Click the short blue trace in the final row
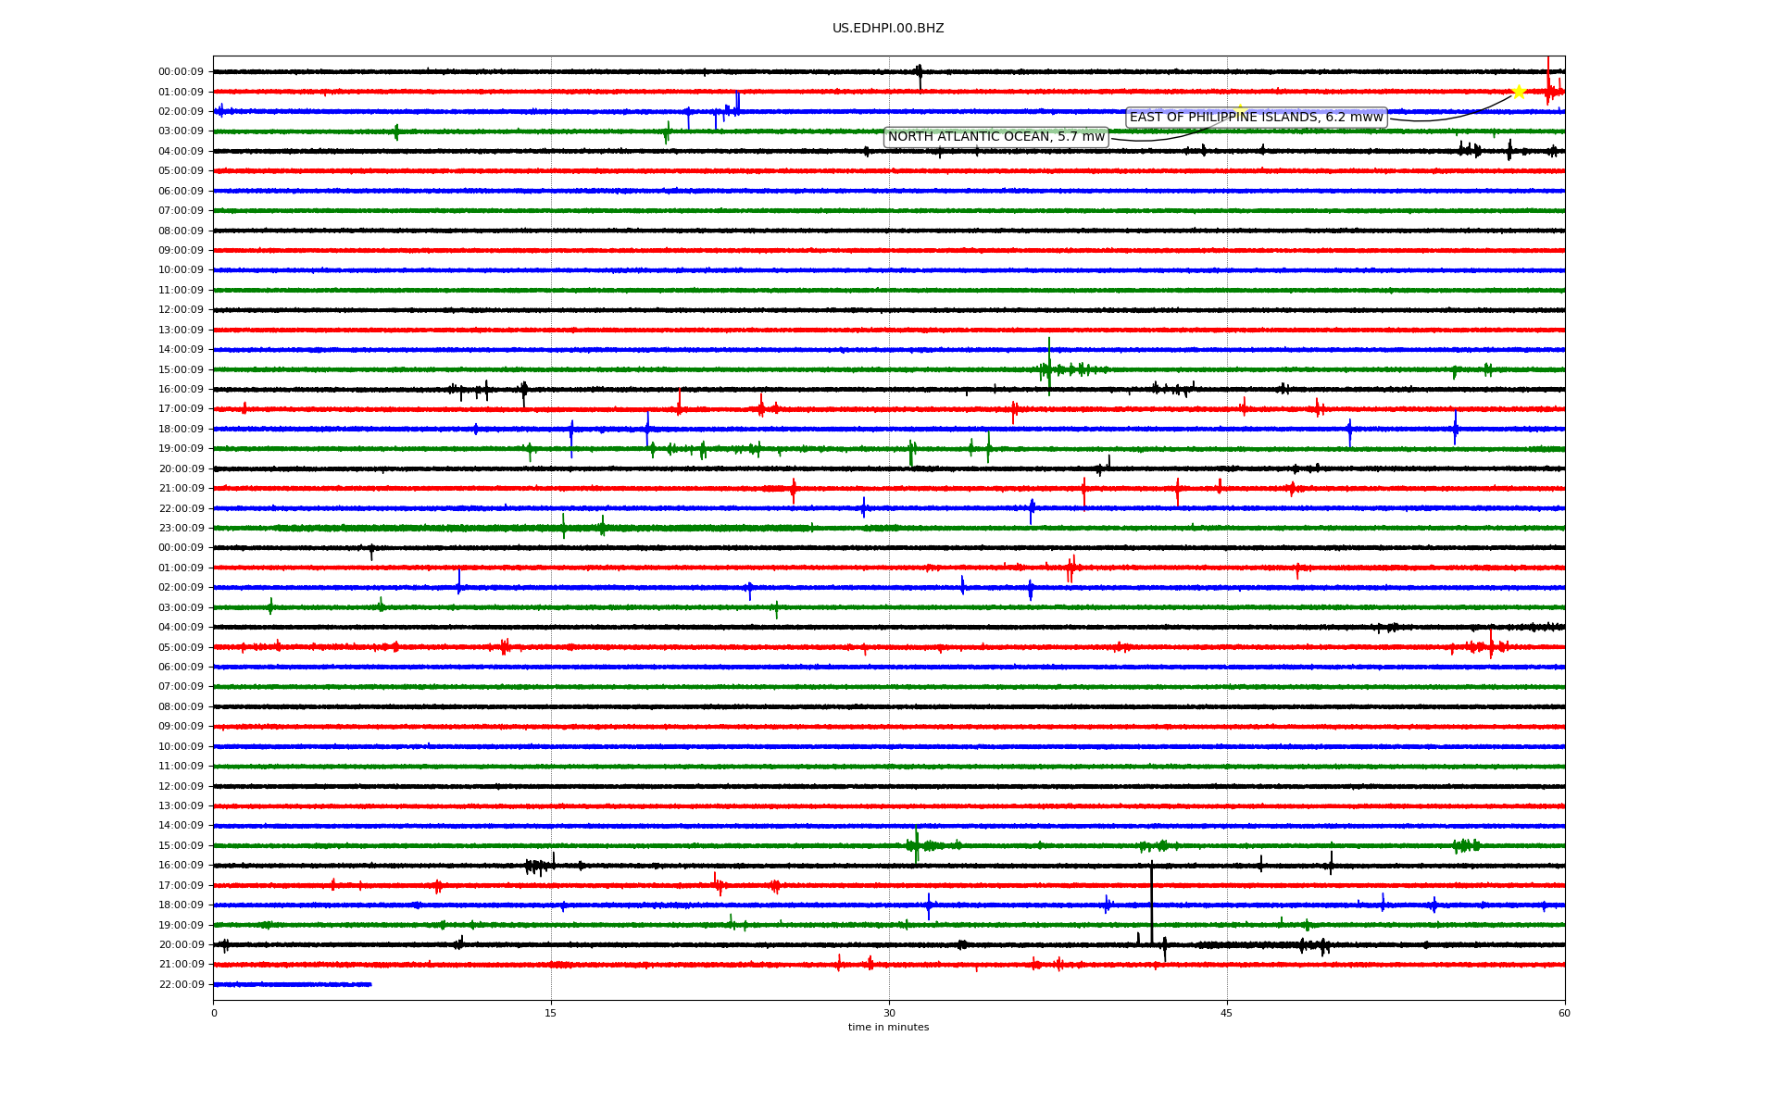 [x=293, y=984]
